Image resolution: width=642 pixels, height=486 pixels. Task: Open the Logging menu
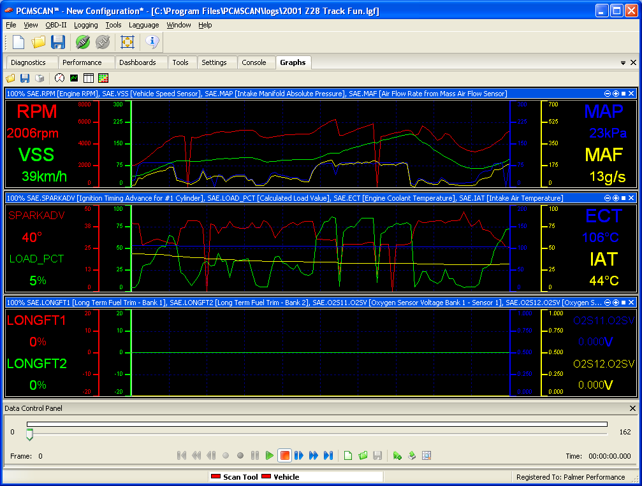(x=85, y=25)
